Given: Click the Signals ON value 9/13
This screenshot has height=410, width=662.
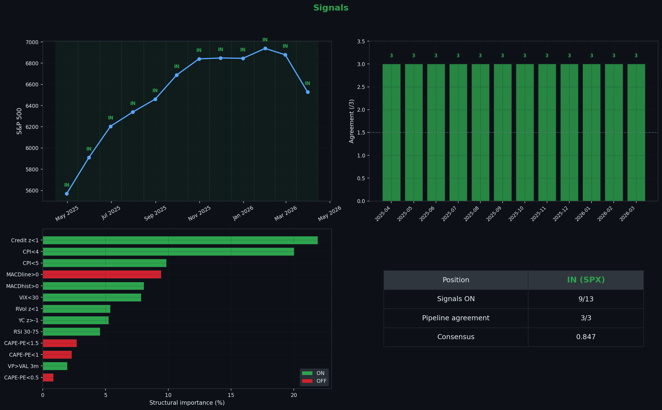Looking at the screenshot, I should (x=586, y=299).
